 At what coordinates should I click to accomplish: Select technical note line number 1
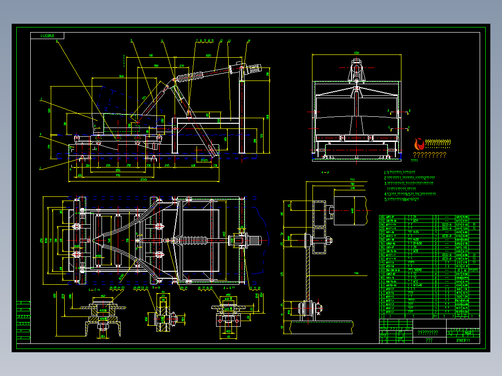(x=399, y=172)
